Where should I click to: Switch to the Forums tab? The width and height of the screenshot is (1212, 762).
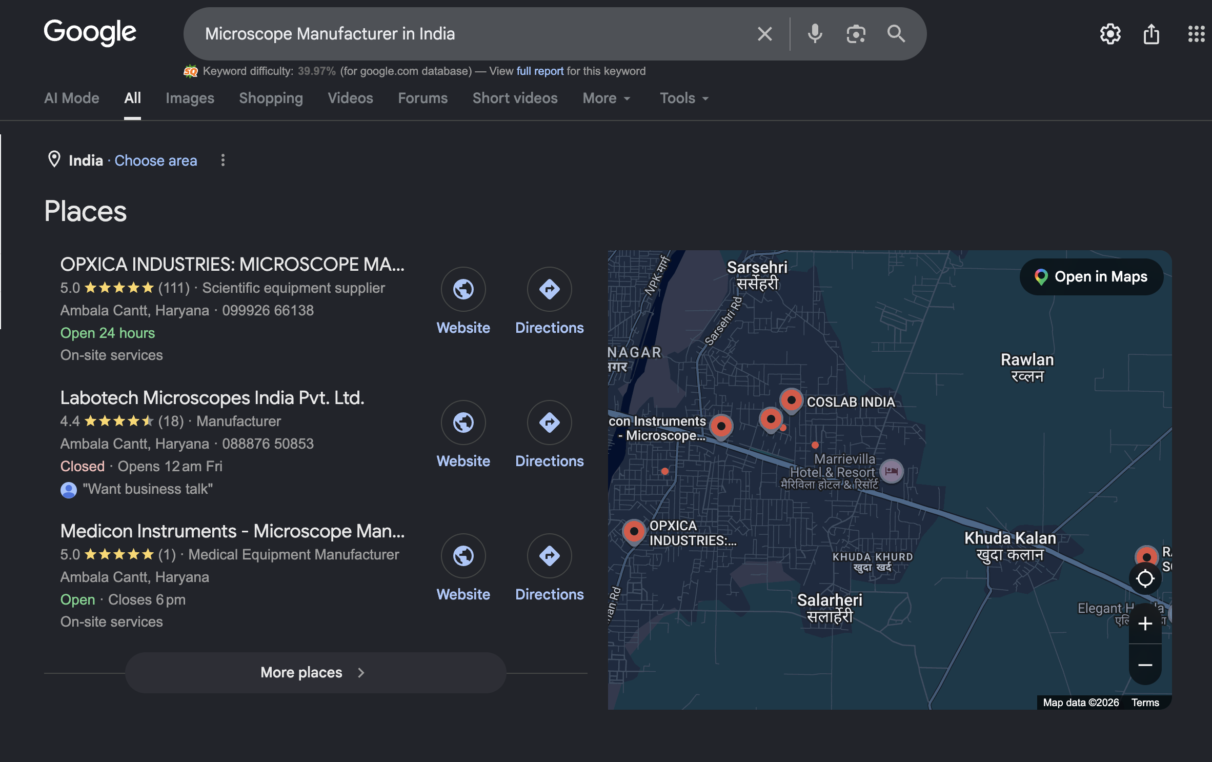422,98
